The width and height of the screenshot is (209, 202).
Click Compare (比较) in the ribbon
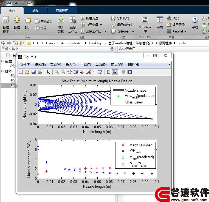41,28
